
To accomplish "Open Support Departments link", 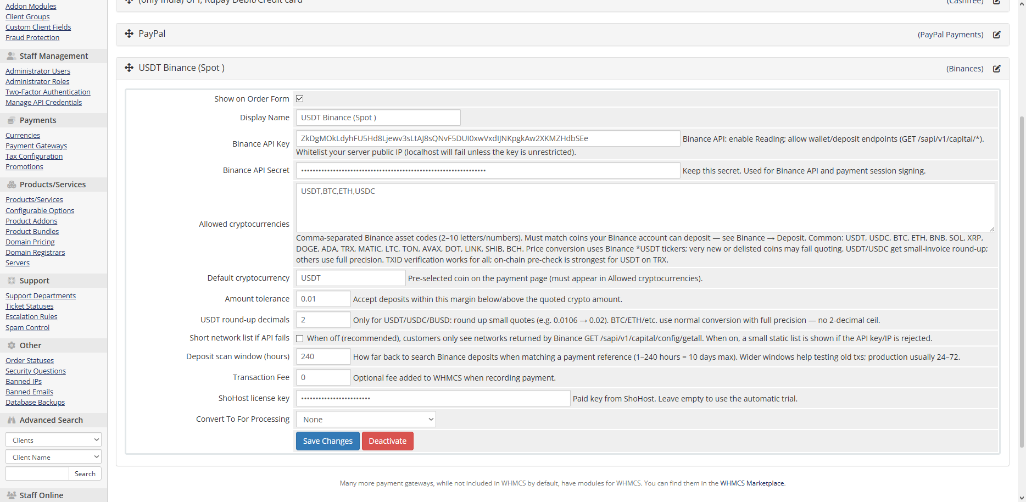I will click(x=41, y=296).
